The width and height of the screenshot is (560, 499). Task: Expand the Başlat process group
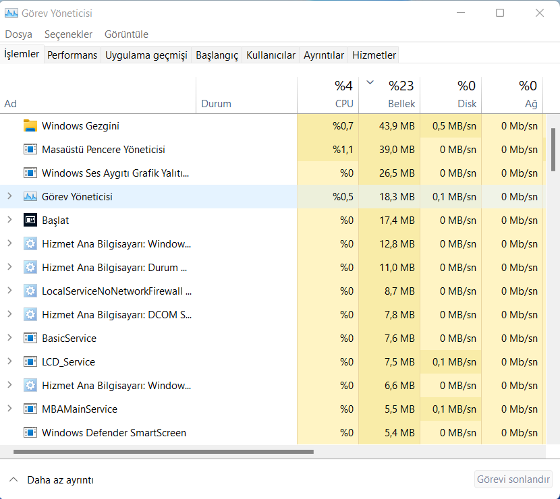pos(9,221)
